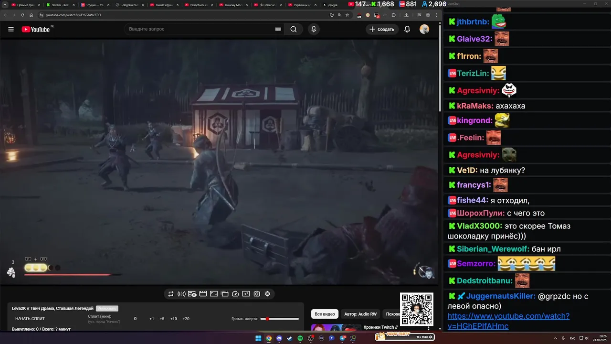Open playback speed gauge icon
This screenshot has width=611, height=344.
click(235, 294)
